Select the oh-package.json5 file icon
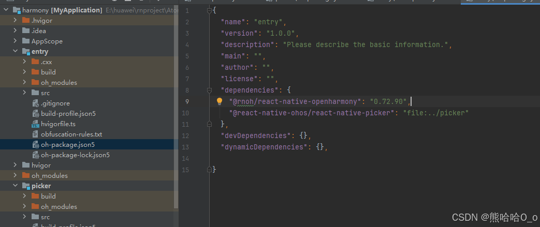Viewport: 540px width, 227px height. tap(36, 144)
